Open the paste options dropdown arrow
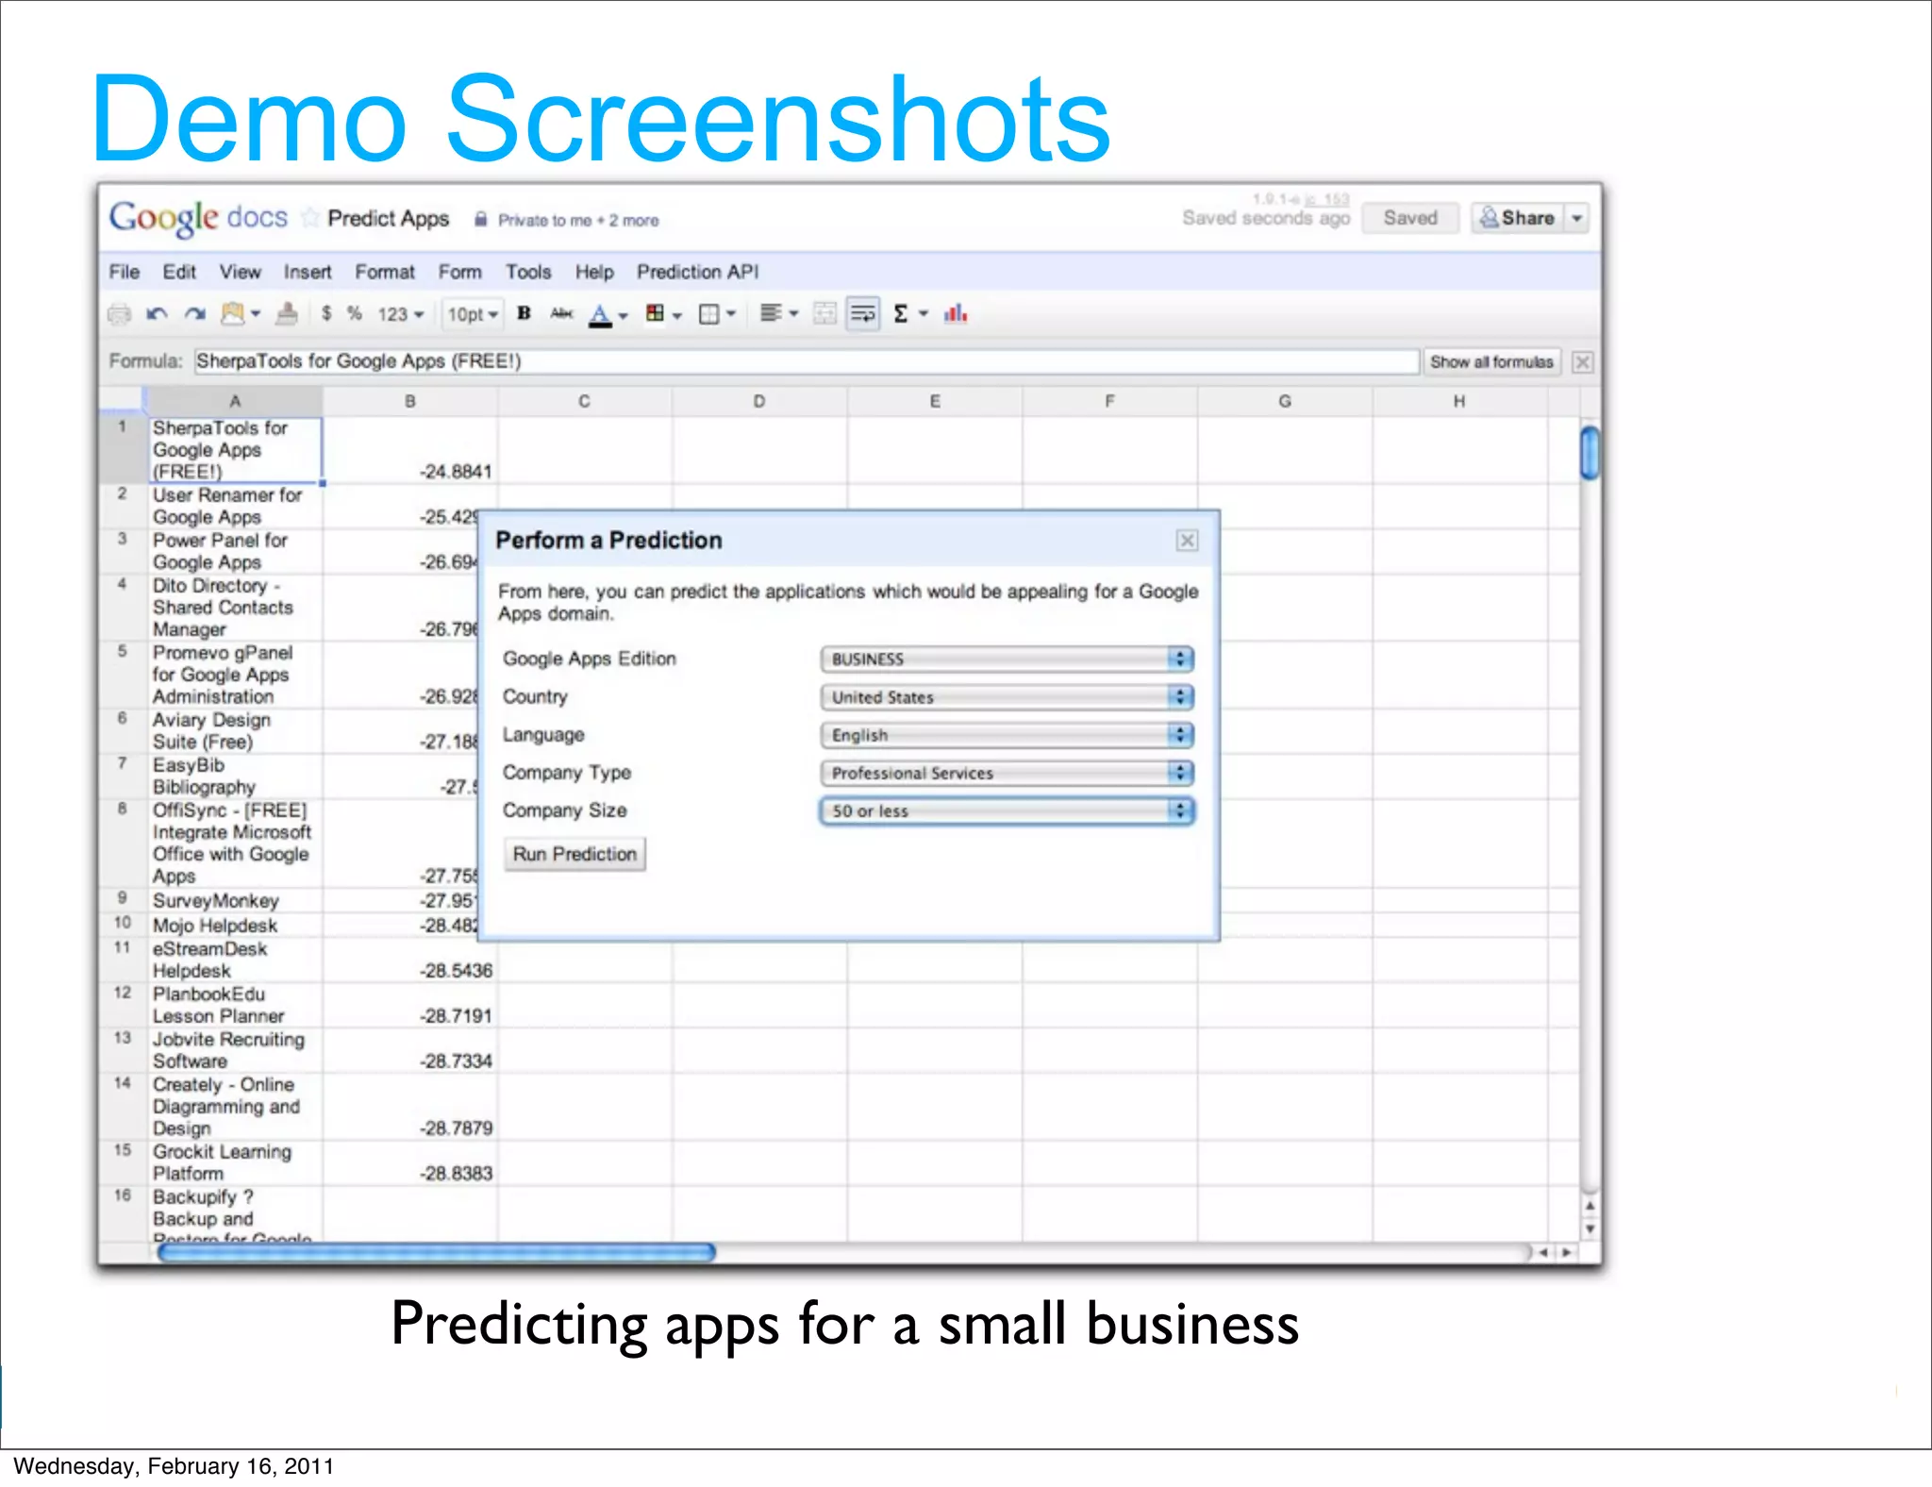This screenshot has width=1932, height=1487. (256, 315)
